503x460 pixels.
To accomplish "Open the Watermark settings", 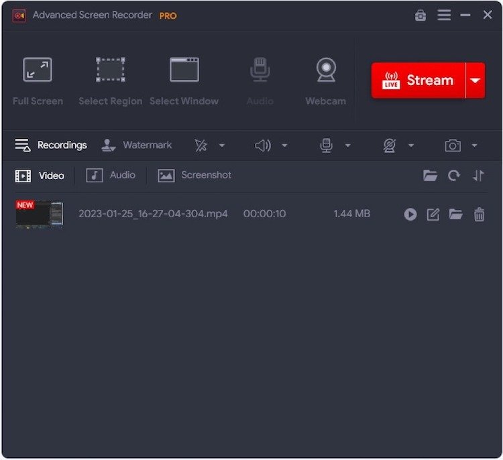I will tap(136, 146).
